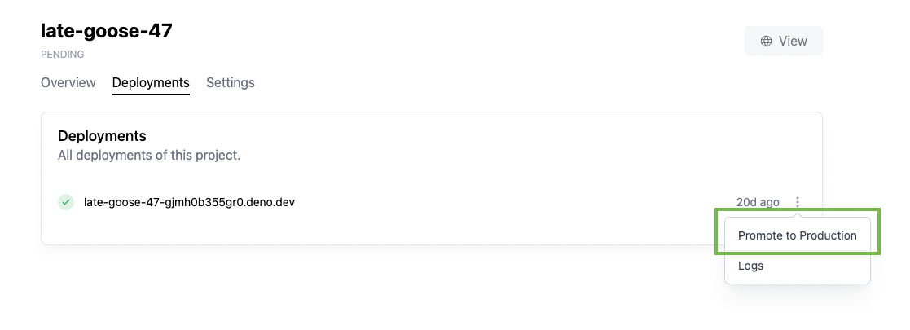Viewport: 910px width, 330px height.
Task: Click the dropdown menu's pointer arrow
Action: click(x=798, y=215)
